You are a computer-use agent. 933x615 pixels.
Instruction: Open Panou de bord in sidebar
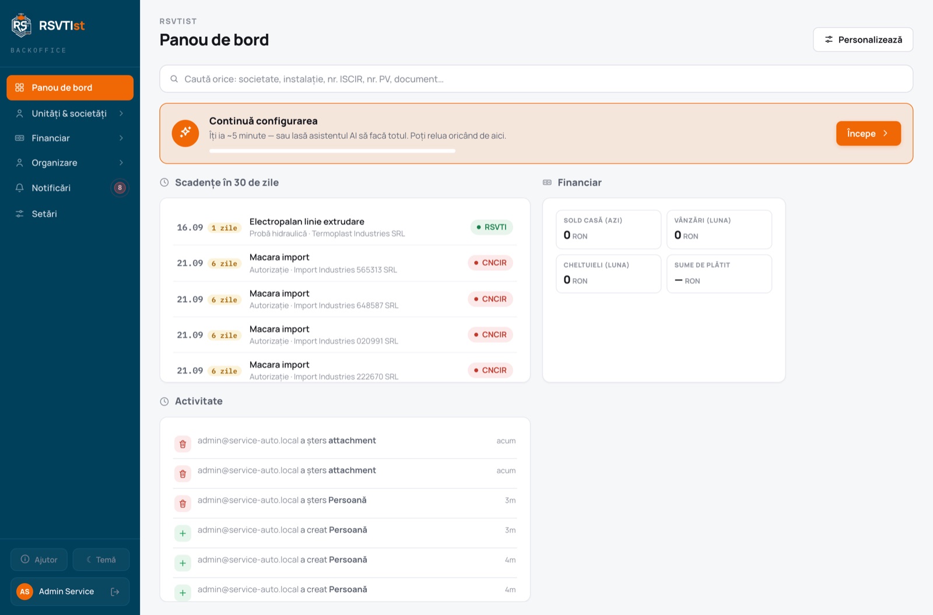pyautogui.click(x=70, y=87)
